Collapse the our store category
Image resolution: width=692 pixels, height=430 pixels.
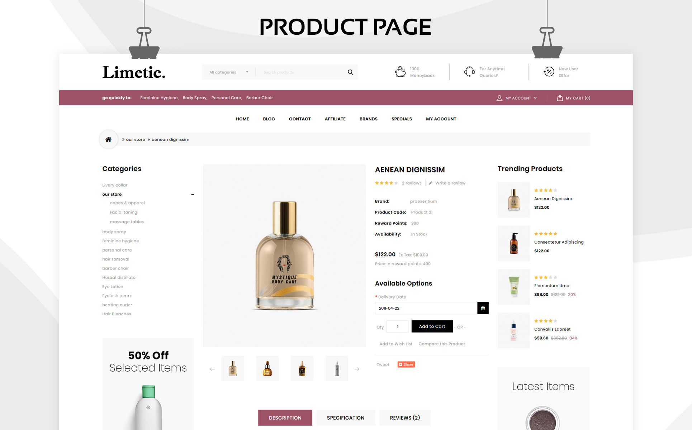pos(193,194)
